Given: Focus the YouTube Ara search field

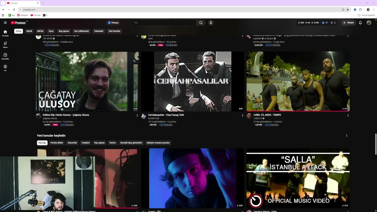Looking at the screenshot, I should pos(164,23).
